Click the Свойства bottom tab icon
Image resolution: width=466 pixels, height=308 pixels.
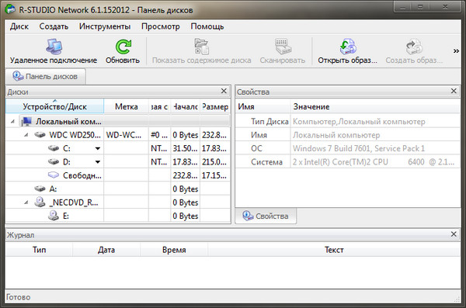[248, 216]
